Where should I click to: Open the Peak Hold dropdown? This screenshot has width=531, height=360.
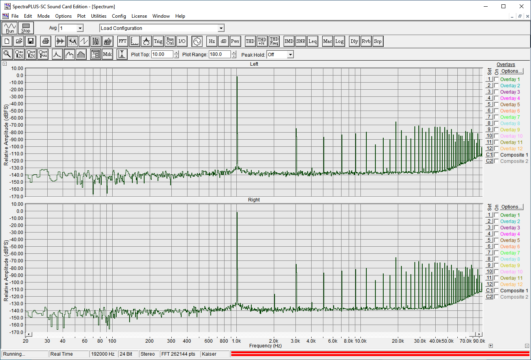(x=290, y=55)
